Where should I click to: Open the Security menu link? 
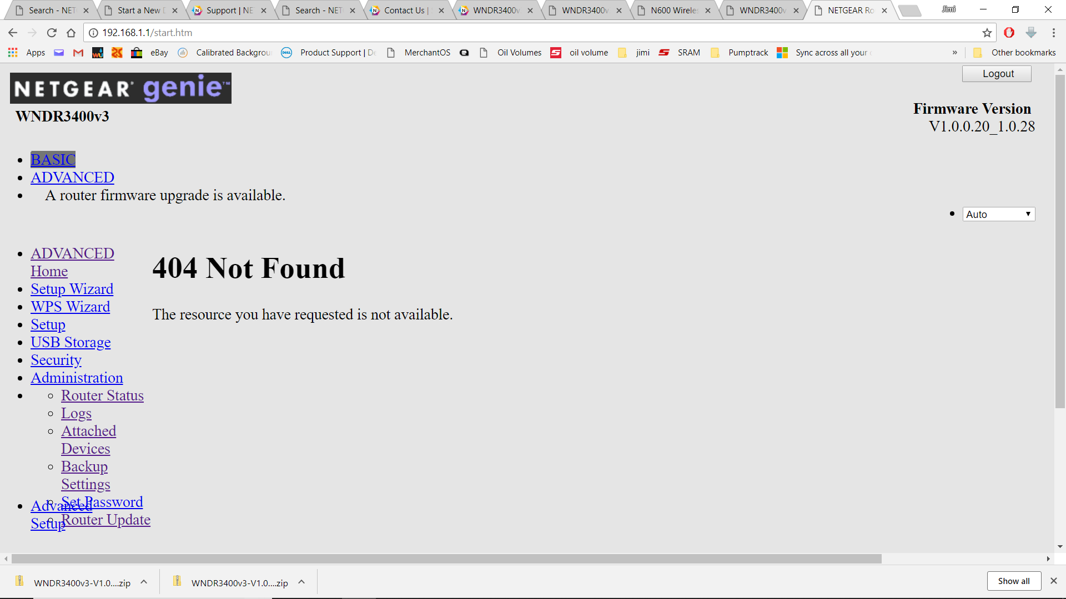56,360
